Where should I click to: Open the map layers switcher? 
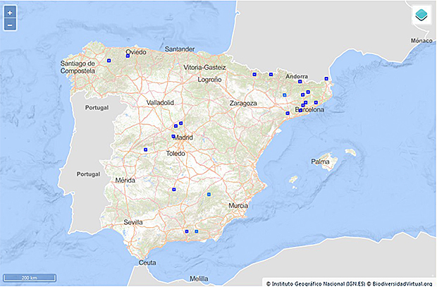click(420, 15)
